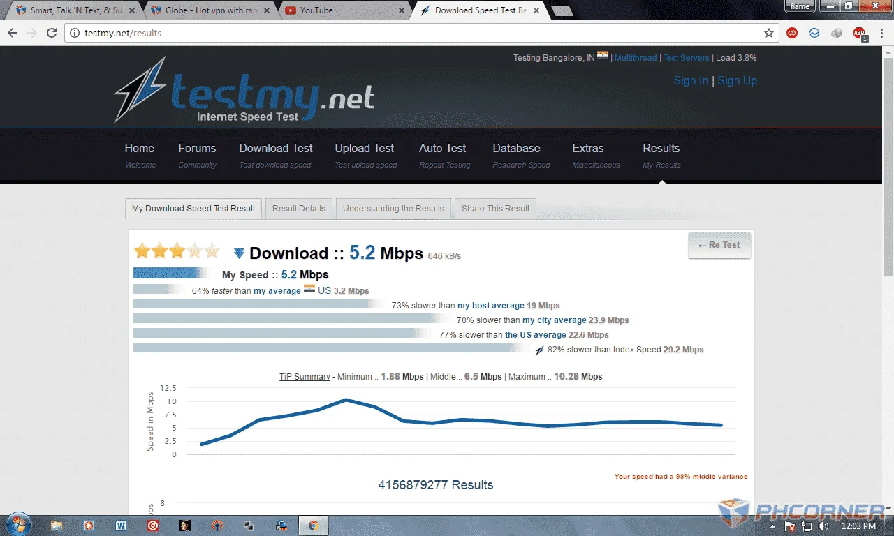Open Windows Explorer folder in taskbar

pos(57,526)
